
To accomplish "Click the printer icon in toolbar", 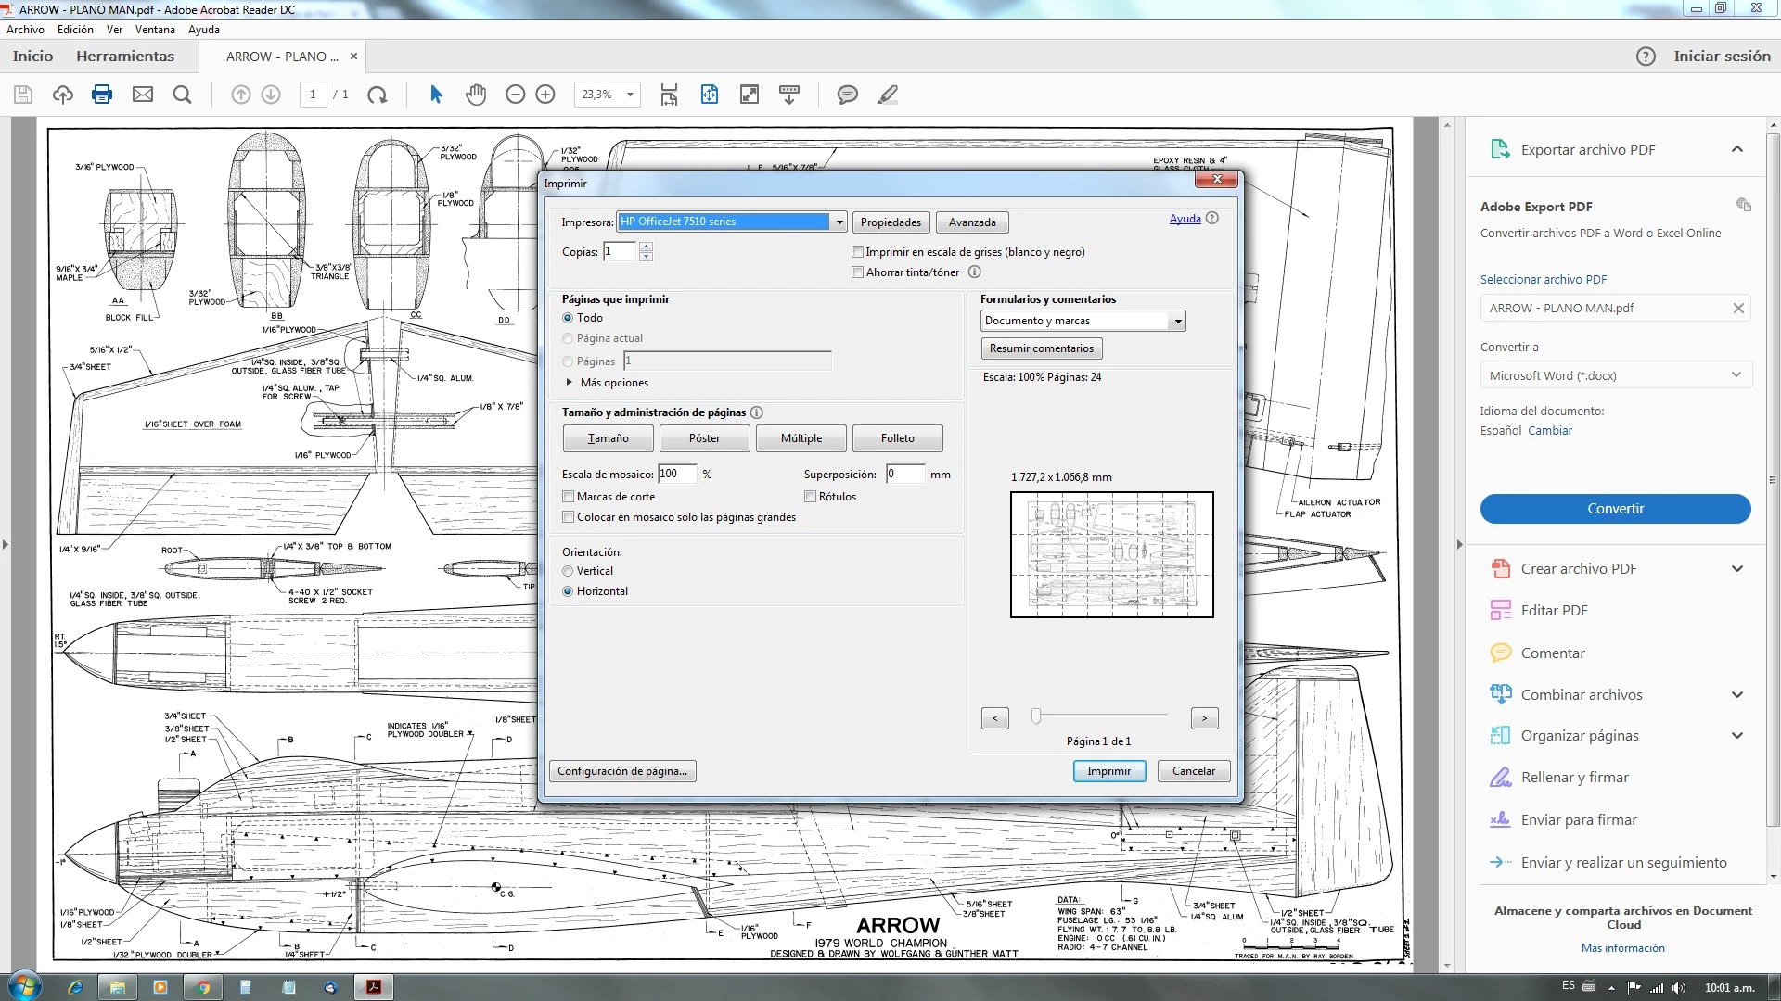I will pos(102,95).
